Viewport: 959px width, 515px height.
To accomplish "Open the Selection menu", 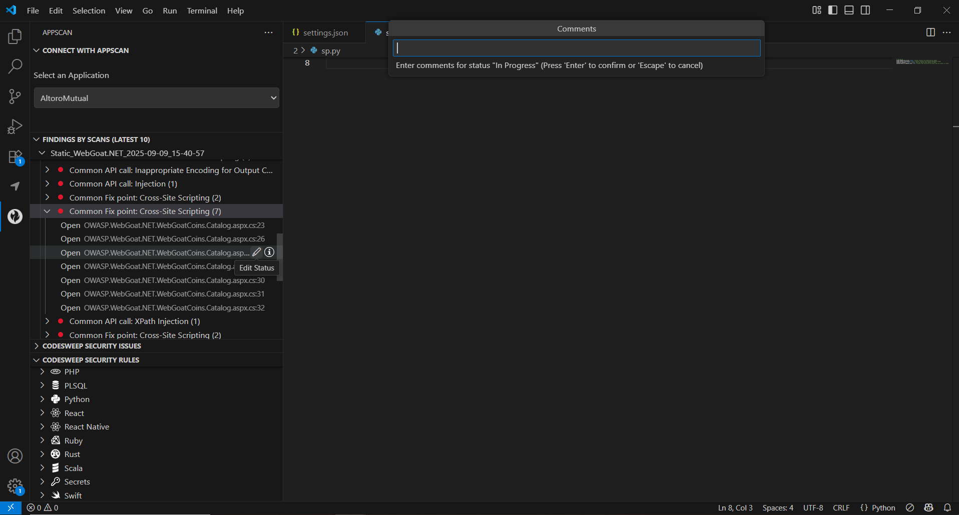I will click(89, 10).
